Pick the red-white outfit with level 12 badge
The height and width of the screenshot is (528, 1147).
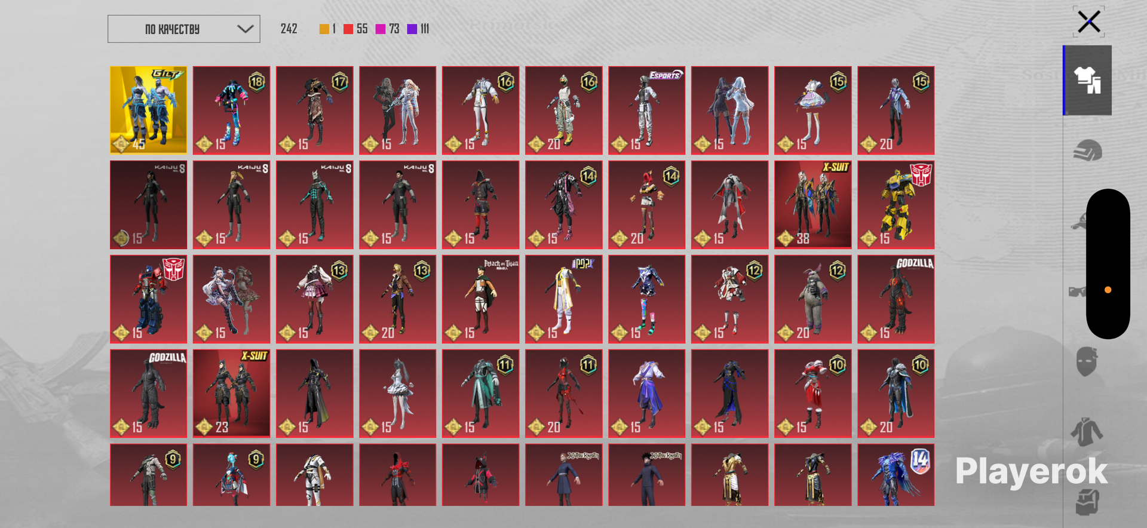tap(729, 299)
